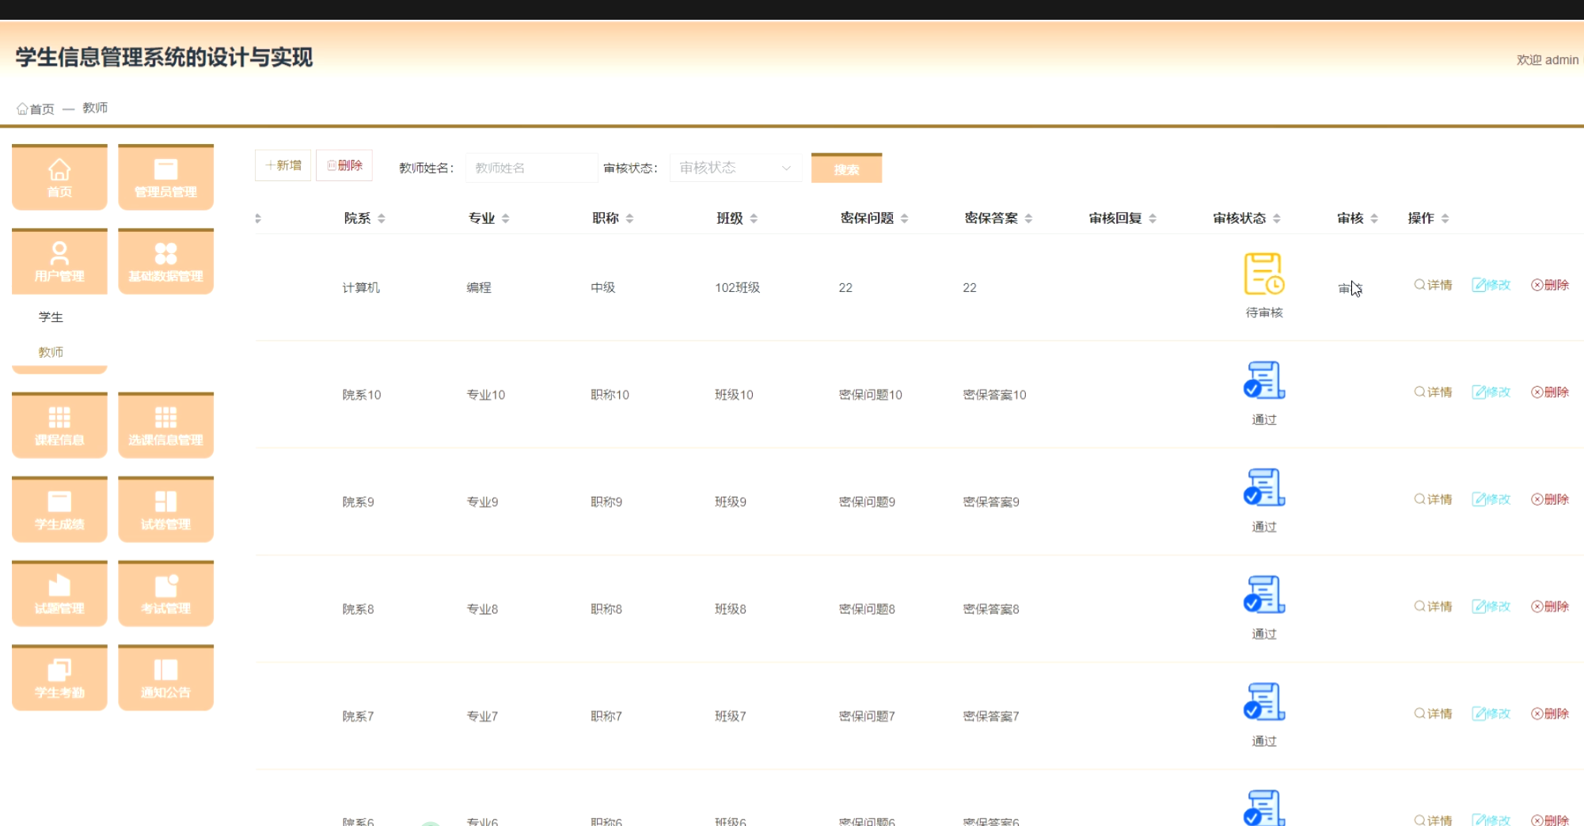Screen dimensions: 1584x826
Task: Open the 管理员管理 sidebar tile
Action: click(x=165, y=178)
